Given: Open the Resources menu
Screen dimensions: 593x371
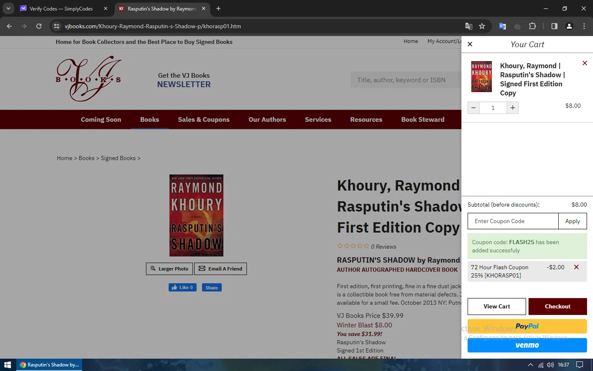Looking at the screenshot, I should tap(366, 119).
